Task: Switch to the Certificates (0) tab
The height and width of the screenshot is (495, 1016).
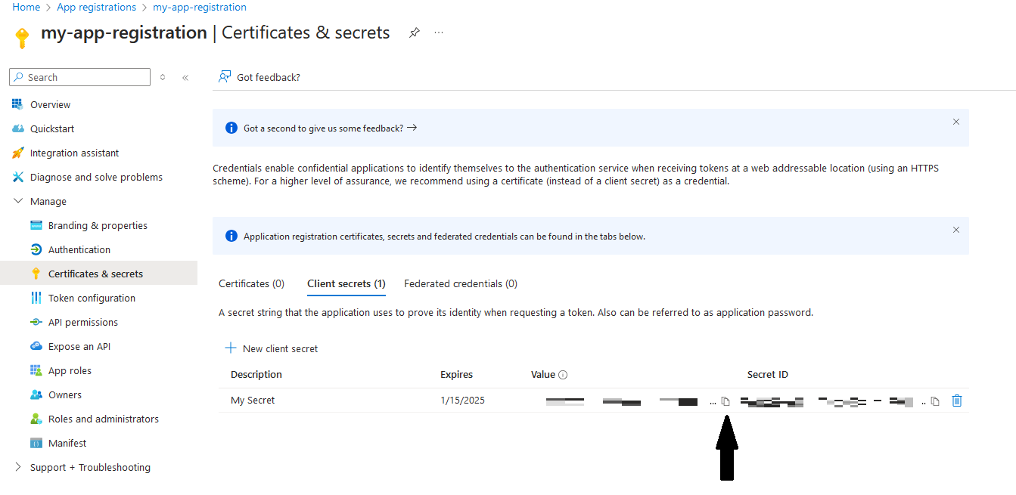Action: click(x=251, y=284)
